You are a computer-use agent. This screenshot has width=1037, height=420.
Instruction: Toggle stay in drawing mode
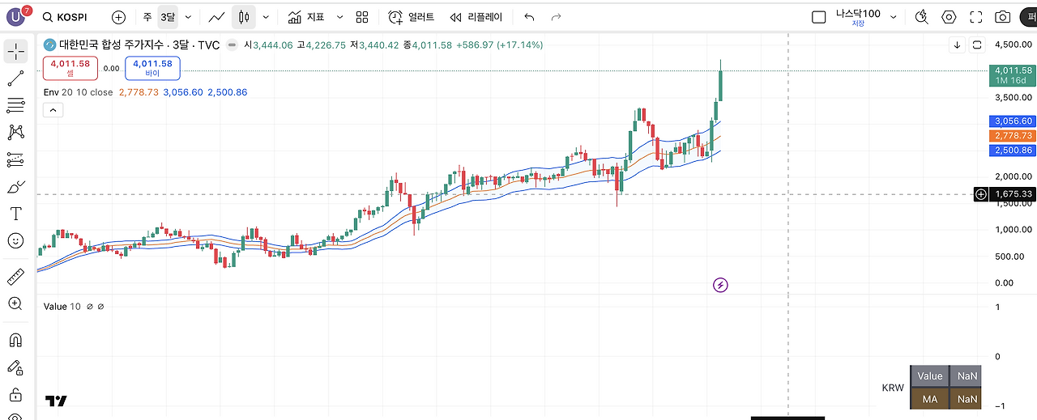pyautogui.click(x=15, y=367)
